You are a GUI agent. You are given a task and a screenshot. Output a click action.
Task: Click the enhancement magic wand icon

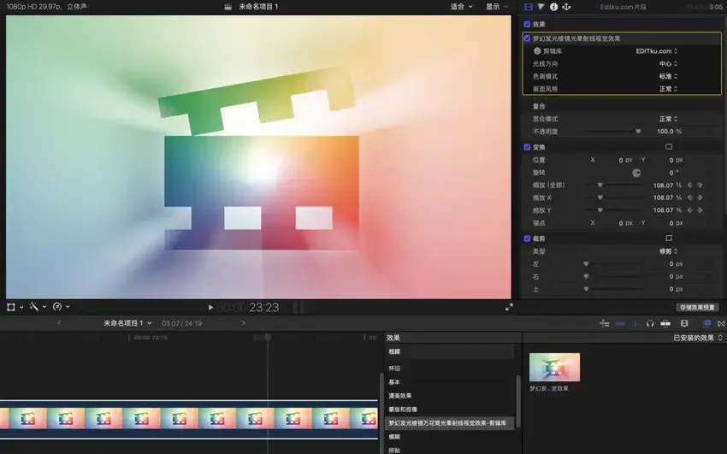click(x=36, y=307)
